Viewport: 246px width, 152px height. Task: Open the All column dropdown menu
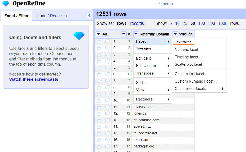pos(99,34)
